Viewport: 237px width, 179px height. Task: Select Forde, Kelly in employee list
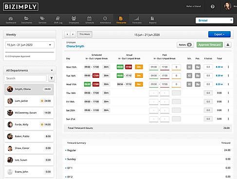[x=29, y=125]
